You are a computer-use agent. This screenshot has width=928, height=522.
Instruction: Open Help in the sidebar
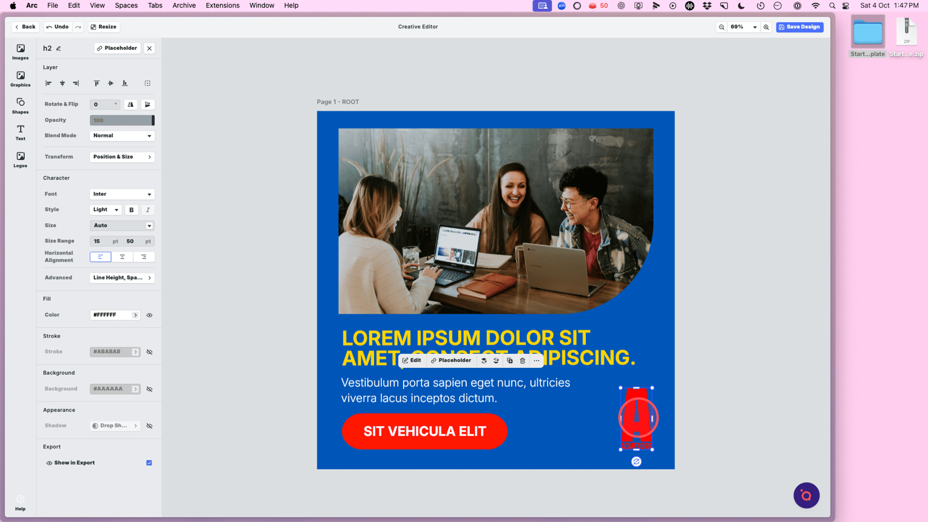click(x=20, y=503)
